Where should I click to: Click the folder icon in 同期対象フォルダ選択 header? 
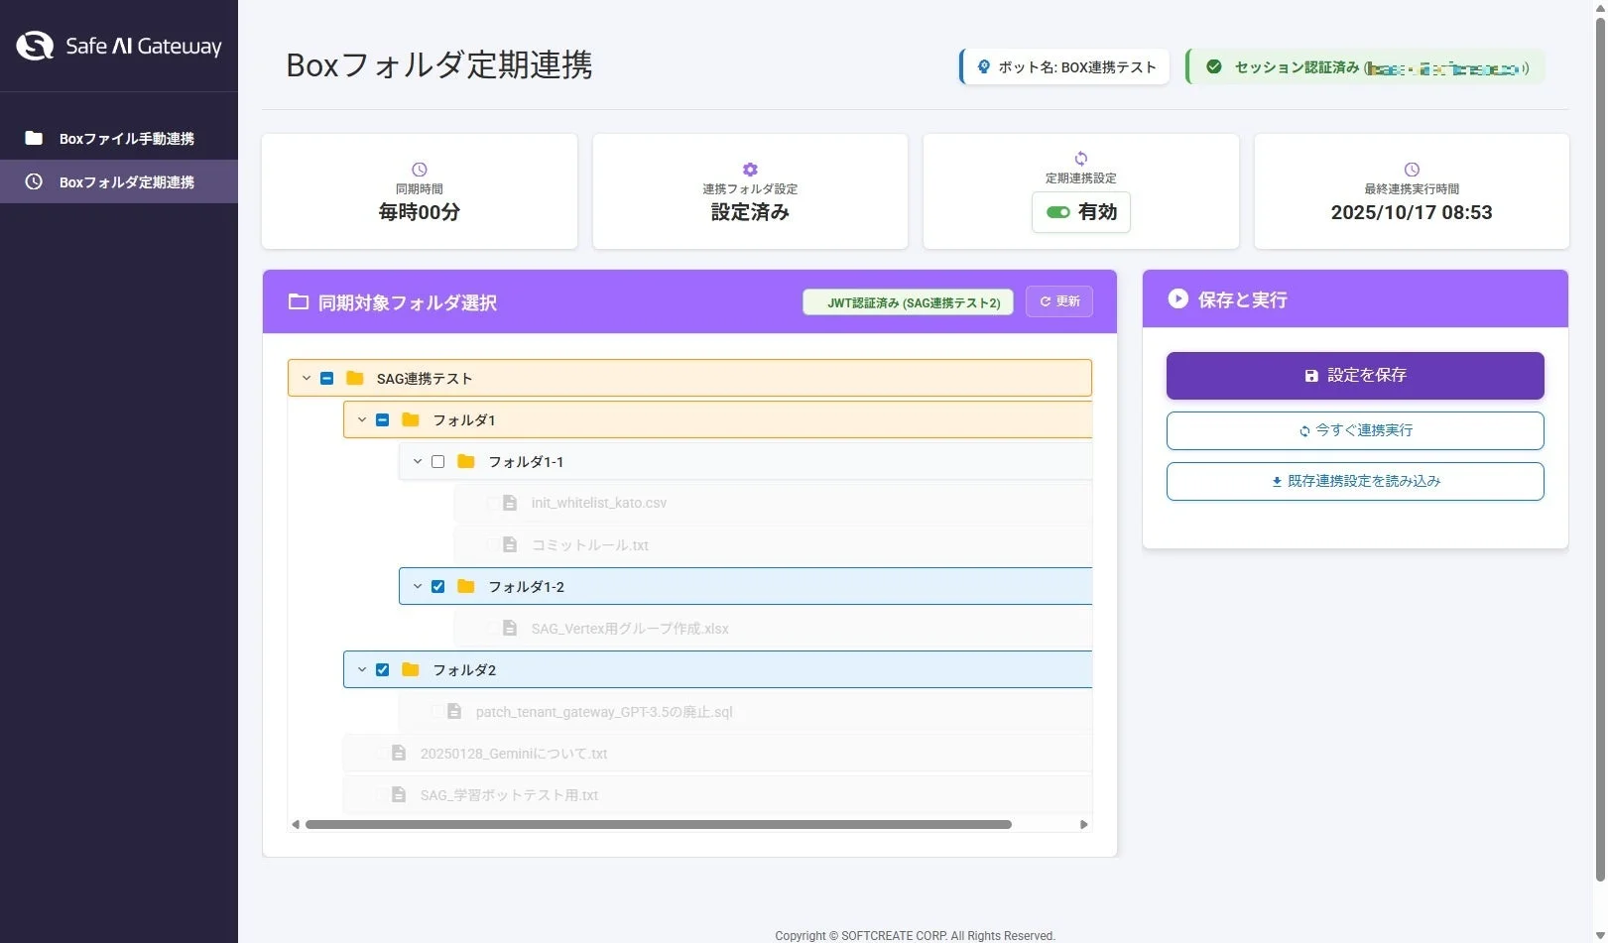(299, 301)
